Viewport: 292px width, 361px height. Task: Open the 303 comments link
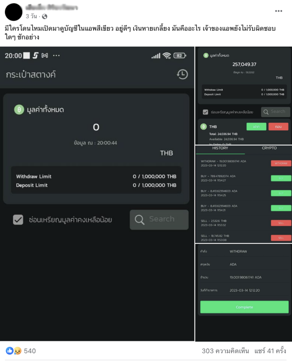point(225,351)
